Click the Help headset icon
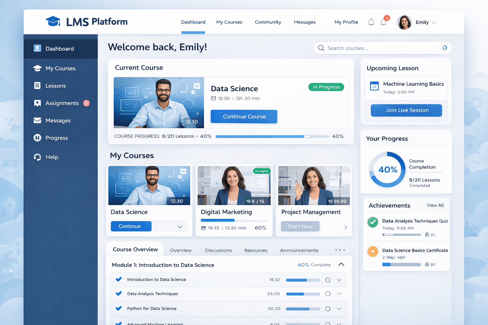488x325 pixels. click(x=37, y=157)
